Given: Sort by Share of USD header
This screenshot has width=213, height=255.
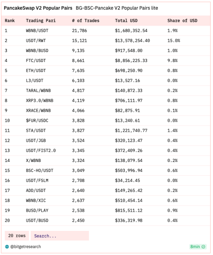Looking at the screenshot, I should pos(182,21).
